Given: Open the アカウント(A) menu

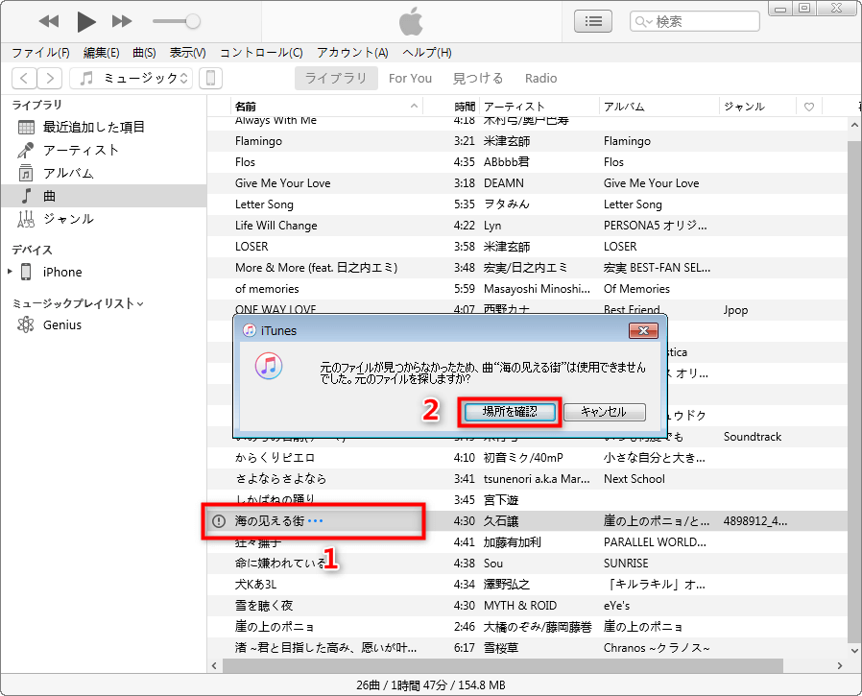Looking at the screenshot, I should click(352, 53).
